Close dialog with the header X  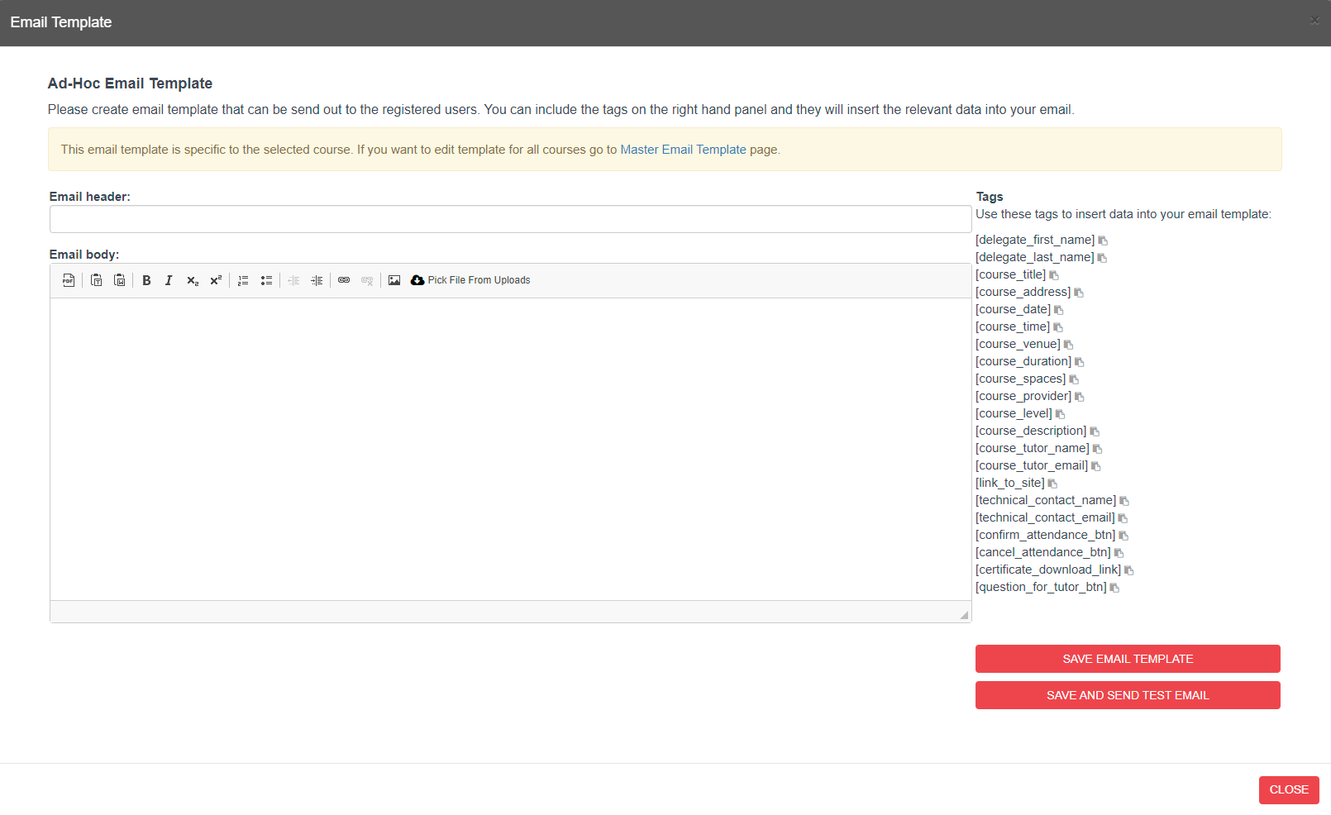point(1314,21)
